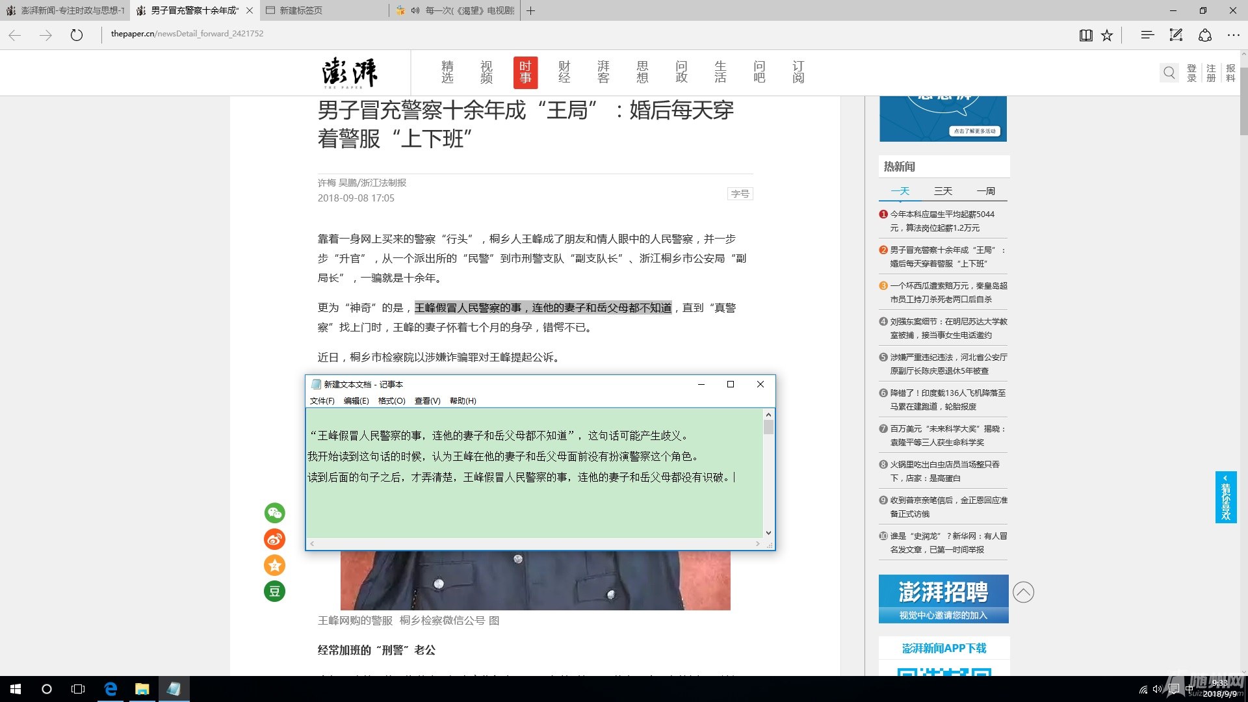Click the police uniform article image

(x=535, y=580)
